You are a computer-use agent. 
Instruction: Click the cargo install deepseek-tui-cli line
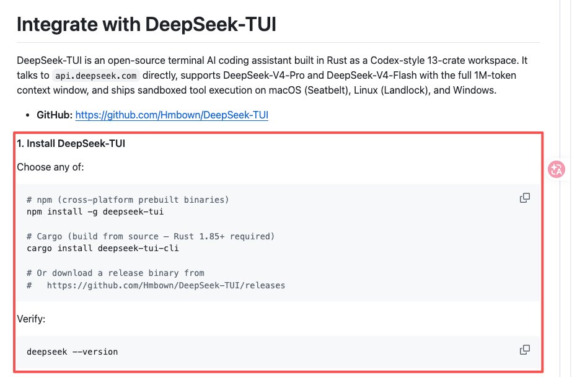(x=103, y=248)
